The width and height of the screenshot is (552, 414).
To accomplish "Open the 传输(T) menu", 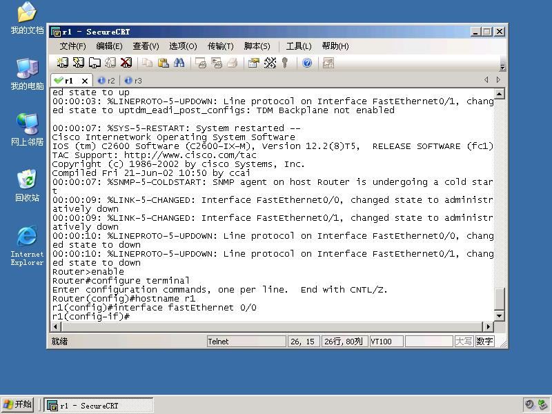I will tap(220, 46).
